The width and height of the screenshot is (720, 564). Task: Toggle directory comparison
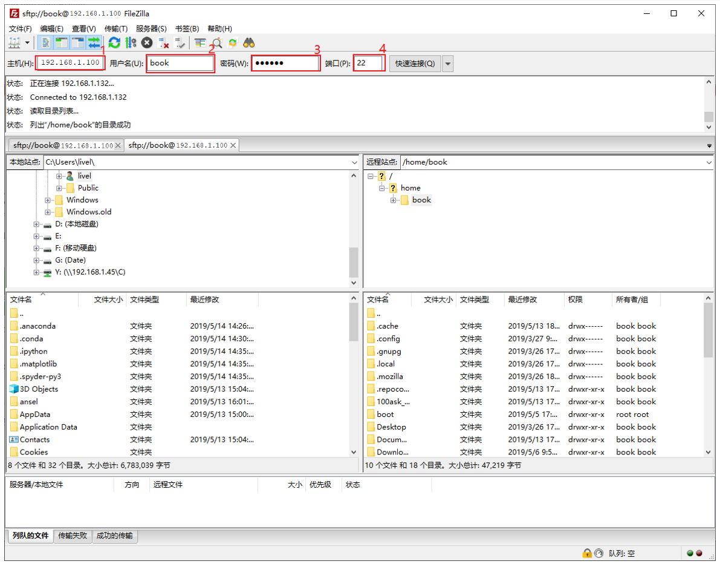coord(217,43)
